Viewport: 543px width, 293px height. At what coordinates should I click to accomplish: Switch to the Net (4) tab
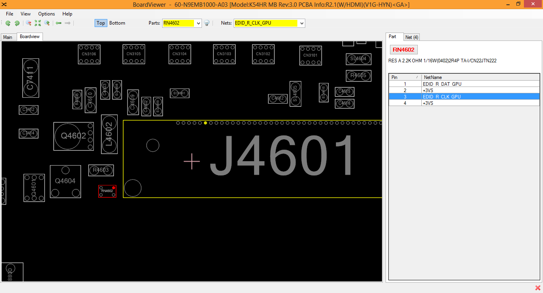pyautogui.click(x=411, y=37)
